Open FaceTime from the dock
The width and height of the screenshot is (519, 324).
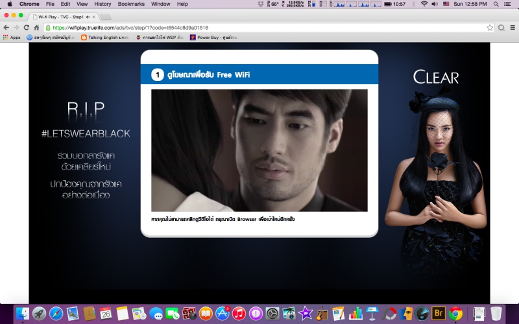coord(173,314)
